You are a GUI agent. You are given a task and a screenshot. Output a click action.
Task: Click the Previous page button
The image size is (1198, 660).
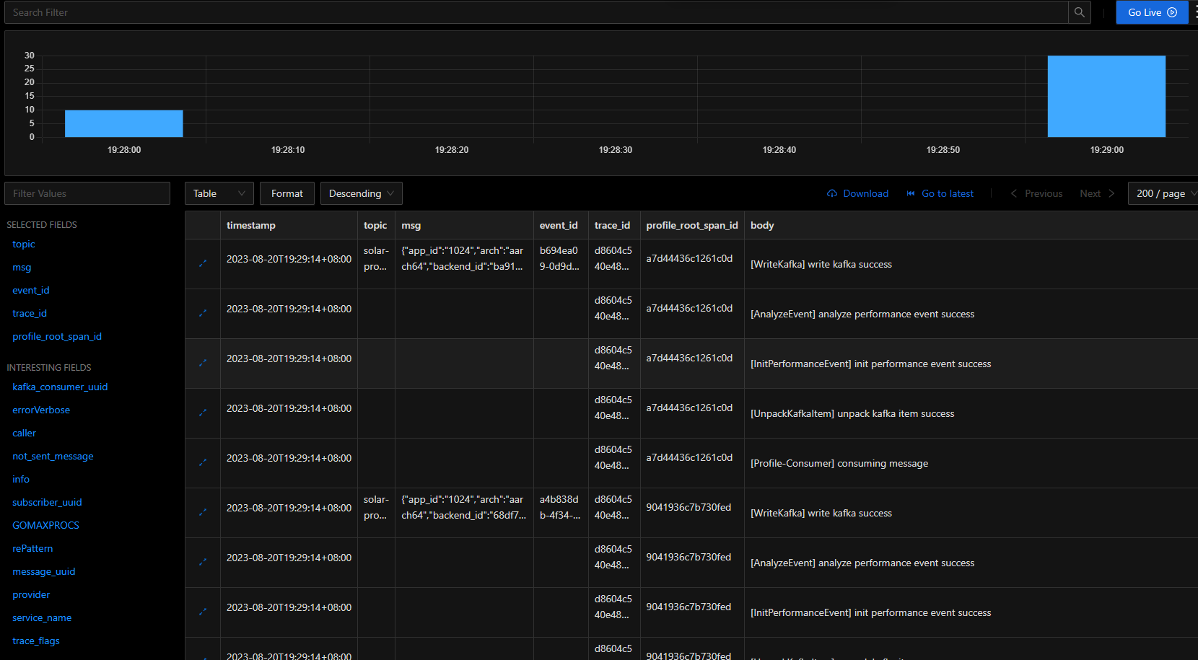point(1036,193)
